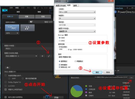The width and height of the screenshot is (135, 99).
Task: Switch to the Capture module
Action: click(x=18, y=12)
